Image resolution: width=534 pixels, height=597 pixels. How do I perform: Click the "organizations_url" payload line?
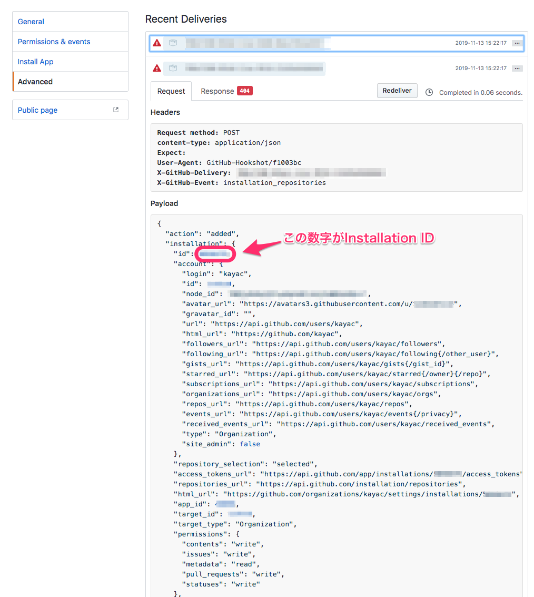(x=311, y=394)
